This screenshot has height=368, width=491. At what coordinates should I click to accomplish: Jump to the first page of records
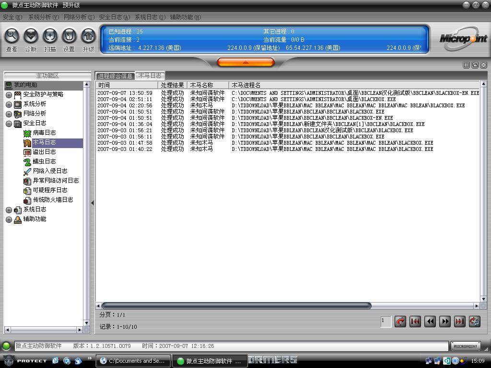click(x=415, y=322)
